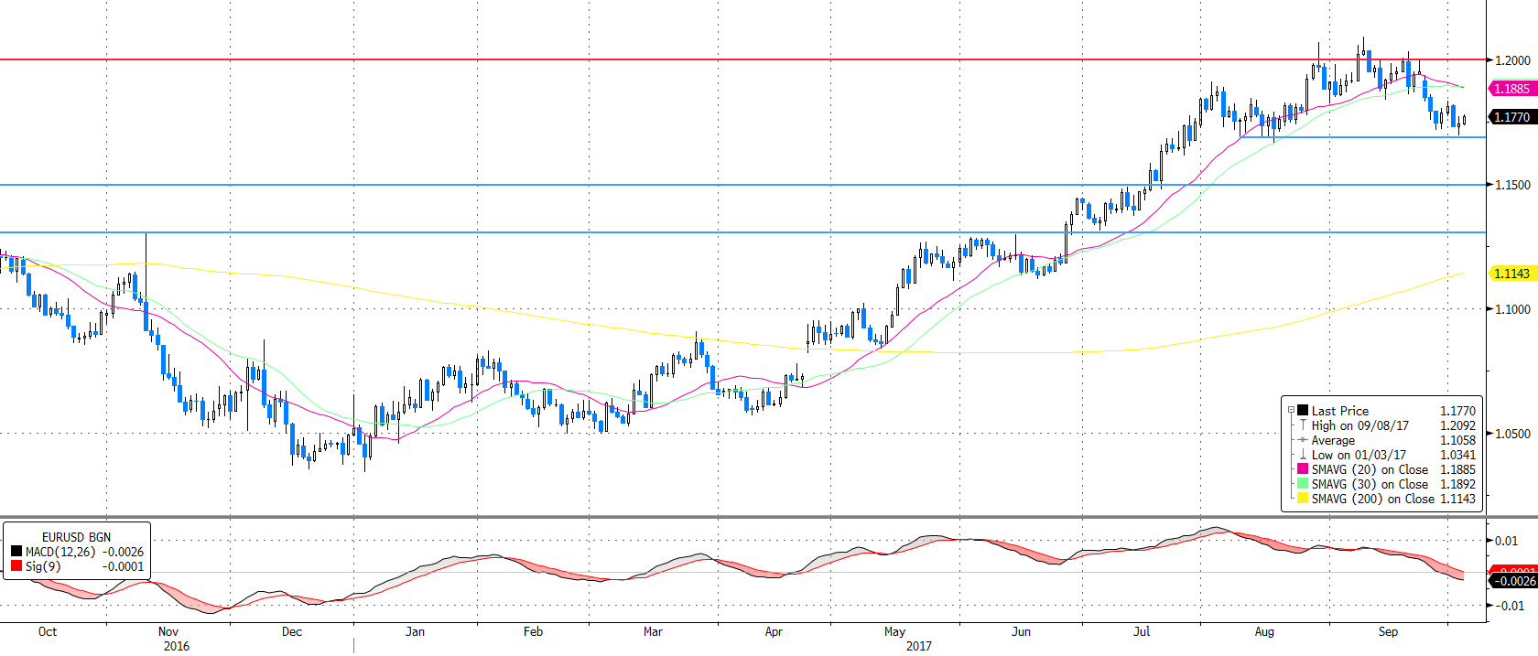The height and width of the screenshot is (656, 1538).
Task: Click the legend value 1.0341
Action: pos(1457,455)
